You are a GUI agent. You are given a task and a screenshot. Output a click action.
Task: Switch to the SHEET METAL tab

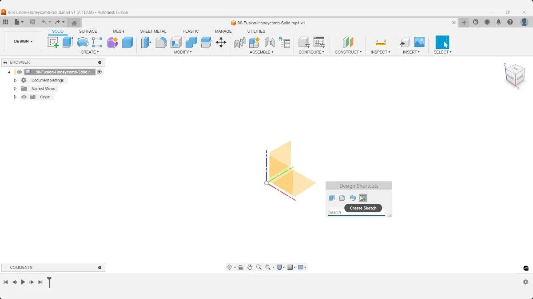coord(153,31)
